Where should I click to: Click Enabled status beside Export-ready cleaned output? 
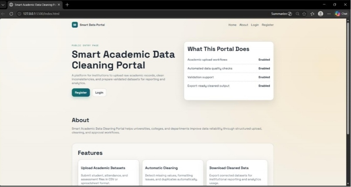point(264,85)
